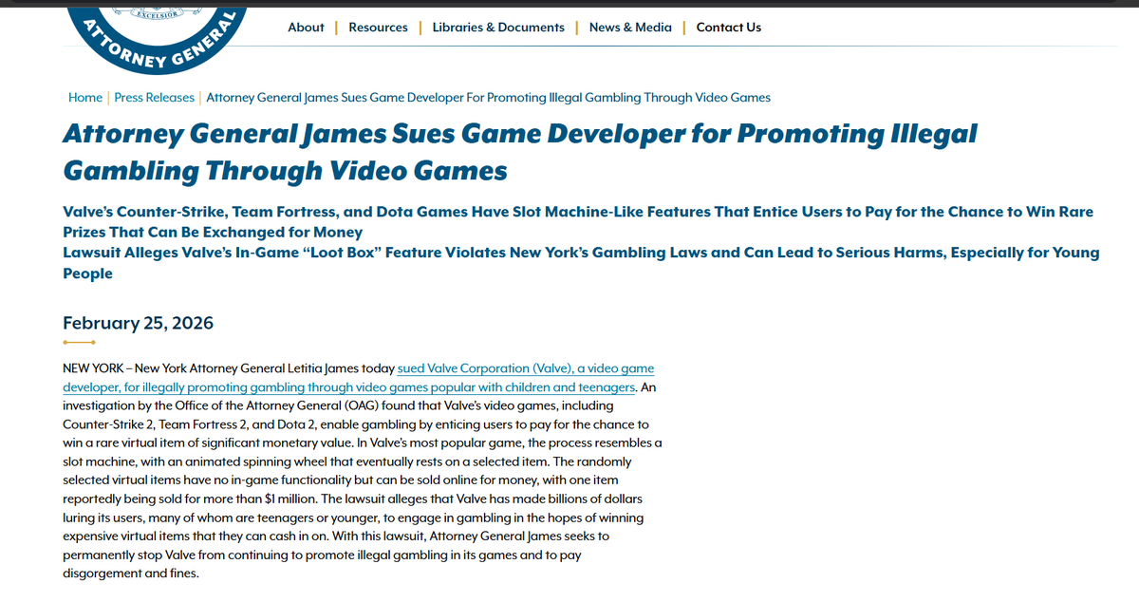
Task: Go to Contact Us page
Action: click(729, 28)
